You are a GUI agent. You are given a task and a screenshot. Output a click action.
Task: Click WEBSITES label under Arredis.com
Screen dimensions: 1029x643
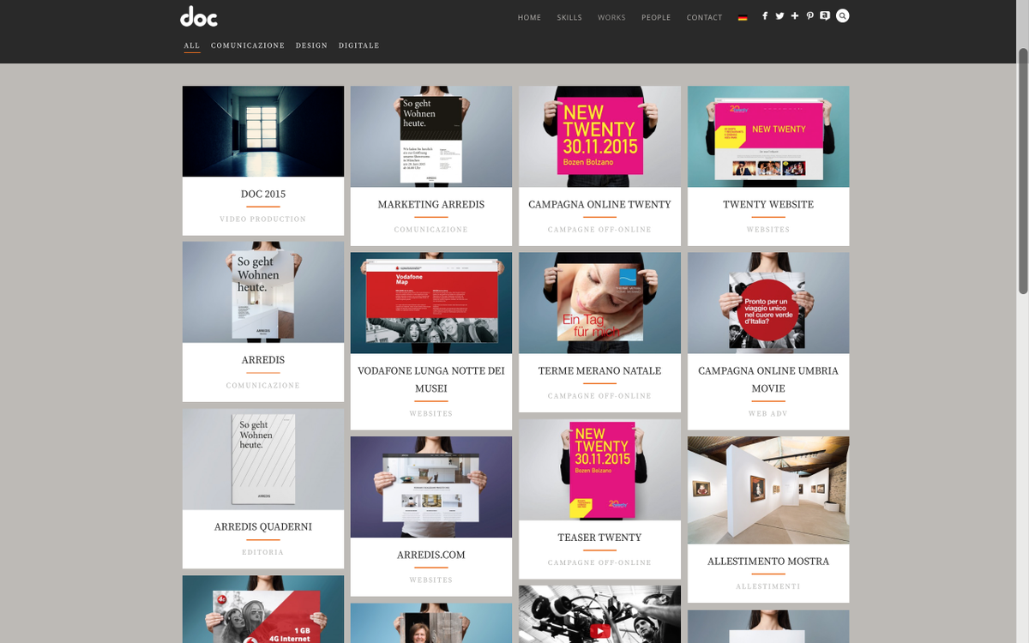(431, 580)
